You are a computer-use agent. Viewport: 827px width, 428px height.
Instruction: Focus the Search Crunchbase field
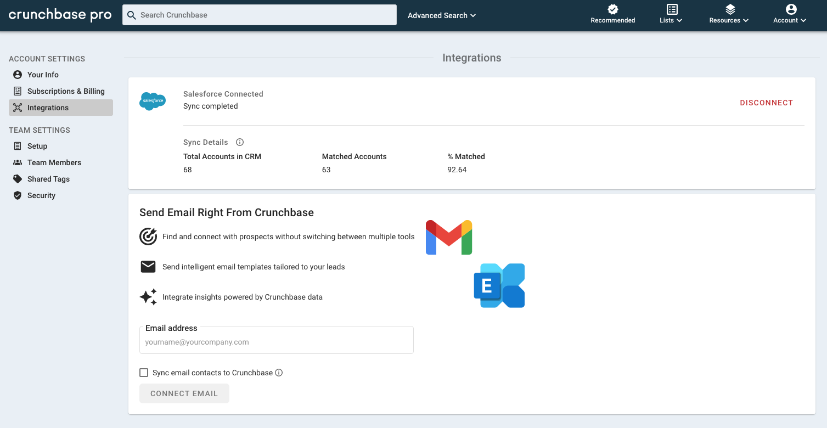click(x=260, y=15)
